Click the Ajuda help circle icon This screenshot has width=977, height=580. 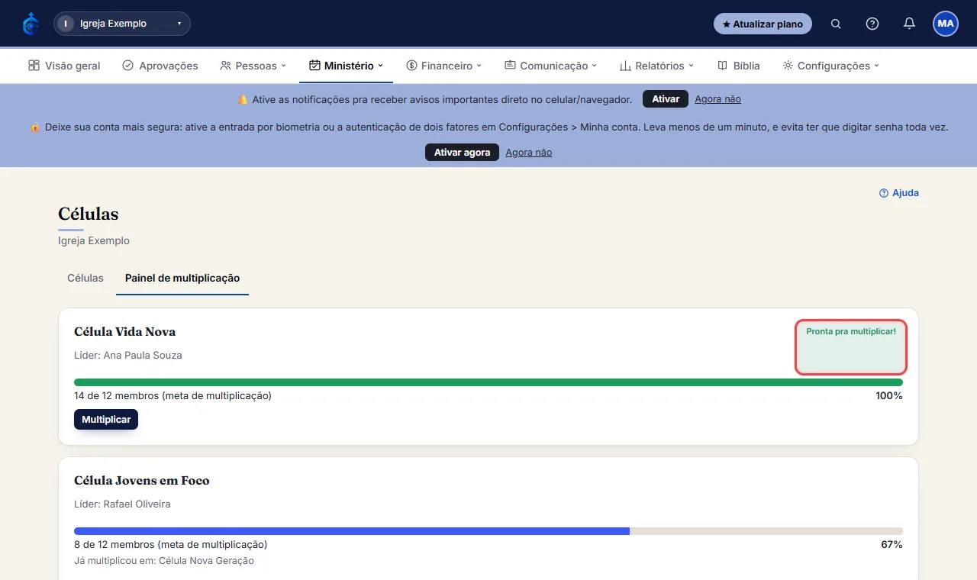point(884,193)
